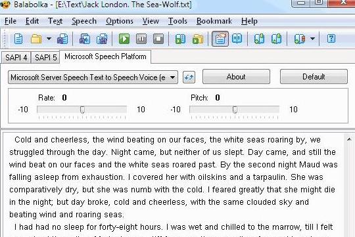Click the New document icon
Image resolution: width=355 pixels, height=237 pixels.
point(18,39)
